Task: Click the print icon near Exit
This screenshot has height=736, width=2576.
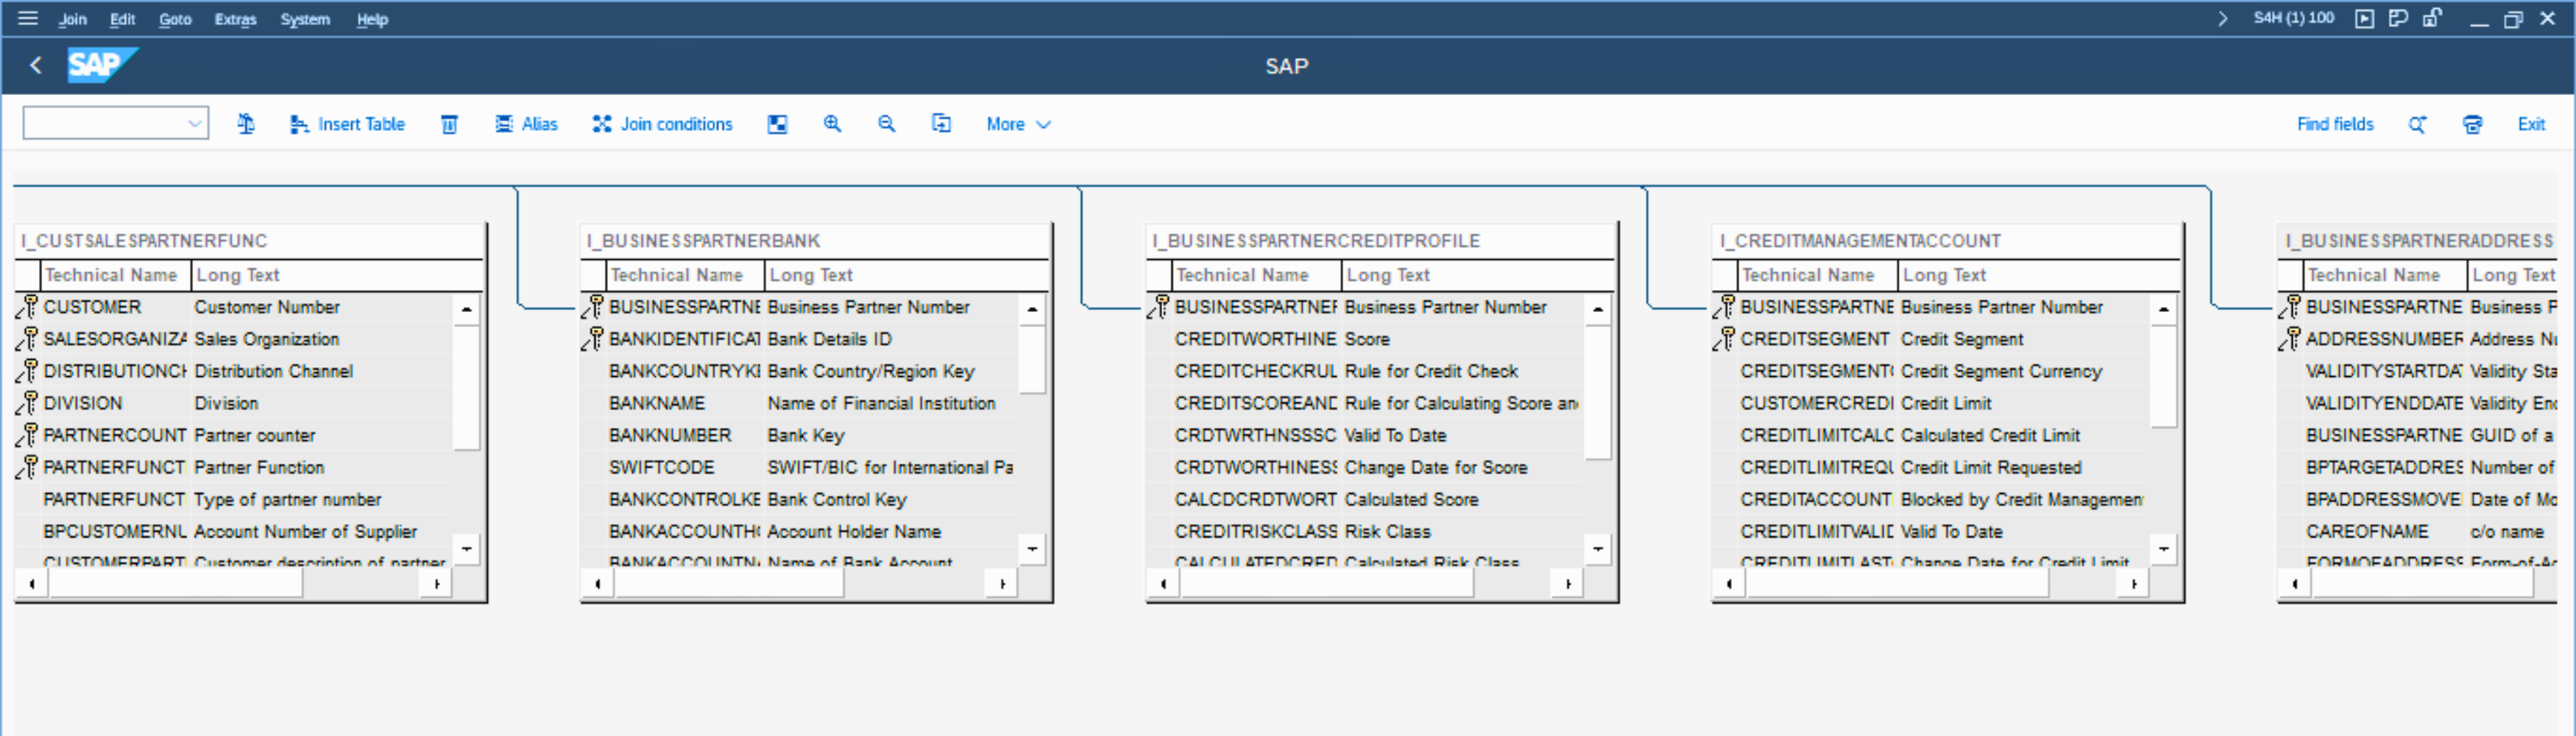Action: 2472,124
